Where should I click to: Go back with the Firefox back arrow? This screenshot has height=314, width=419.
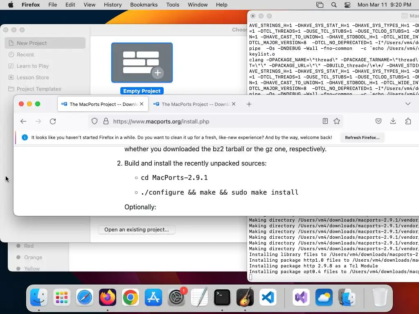[23, 121]
